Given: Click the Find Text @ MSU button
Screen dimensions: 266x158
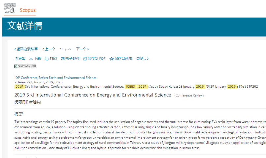Looking at the screenshot, I should click(25, 66).
